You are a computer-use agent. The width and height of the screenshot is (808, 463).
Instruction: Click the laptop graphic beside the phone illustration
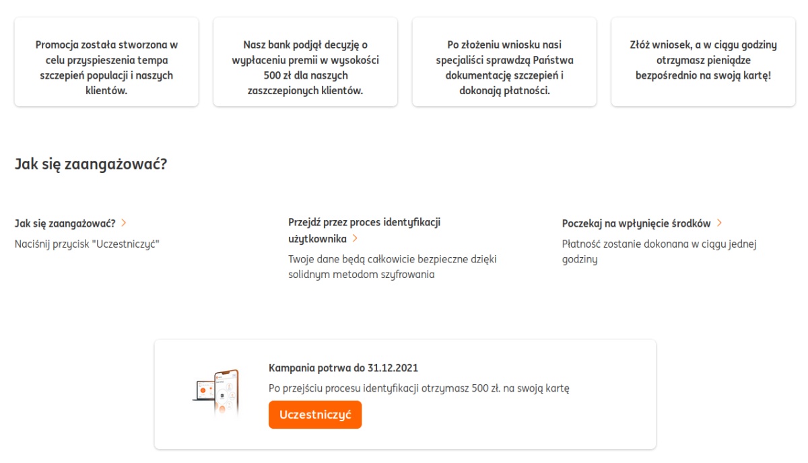coord(202,392)
